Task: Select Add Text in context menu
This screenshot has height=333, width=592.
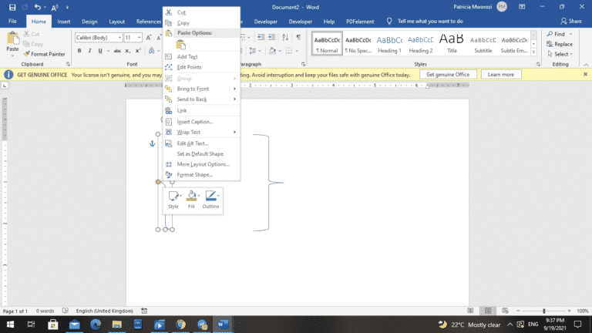Action: point(201,56)
